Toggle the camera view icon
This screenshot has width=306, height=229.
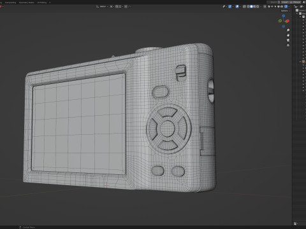coord(288,40)
